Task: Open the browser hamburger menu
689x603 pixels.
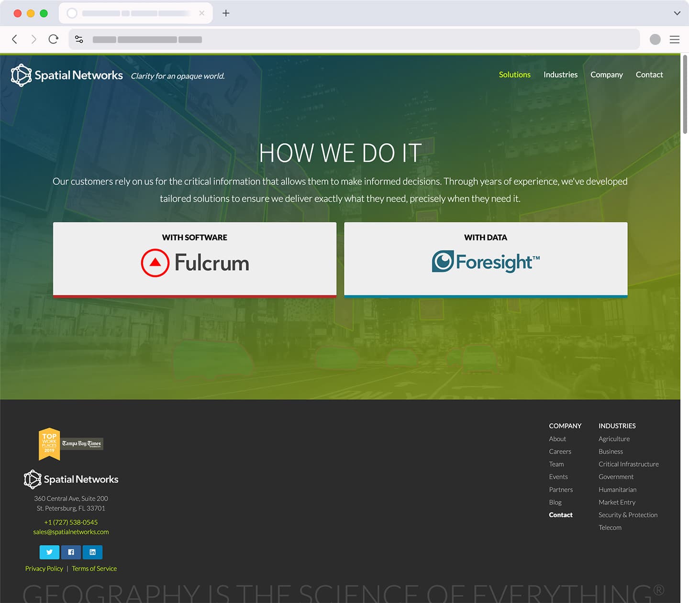Action: (x=675, y=39)
